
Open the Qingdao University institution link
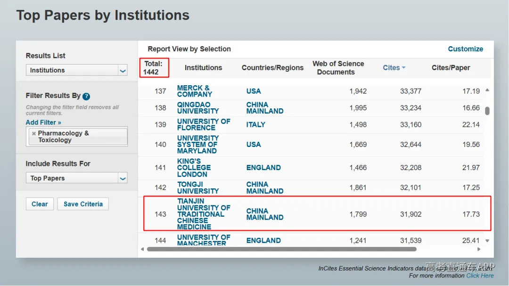point(197,108)
